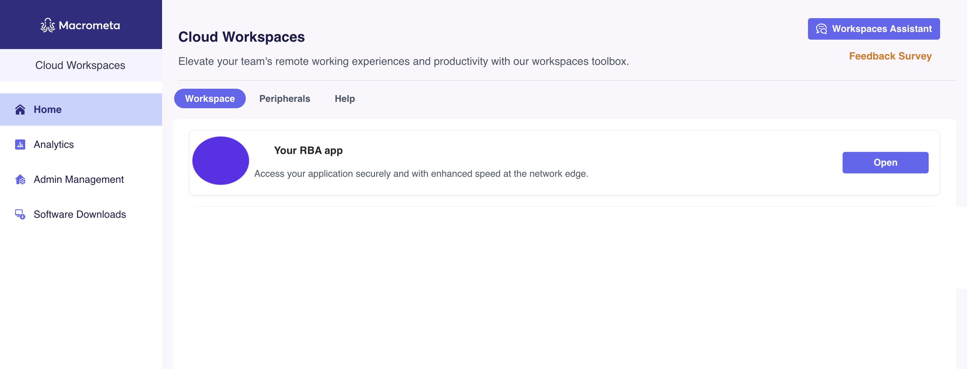
Task: Click the Analytics bar chart icon
Action: tap(20, 145)
